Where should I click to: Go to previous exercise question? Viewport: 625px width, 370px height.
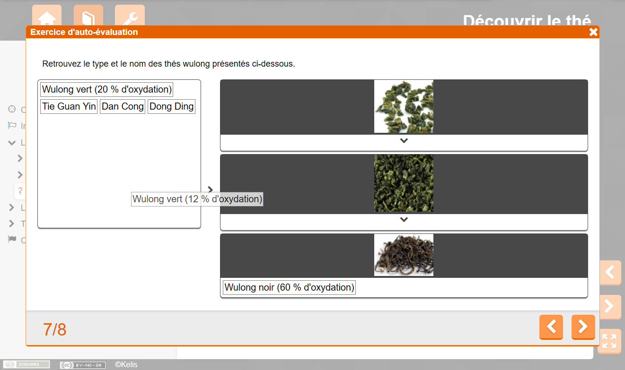click(551, 327)
